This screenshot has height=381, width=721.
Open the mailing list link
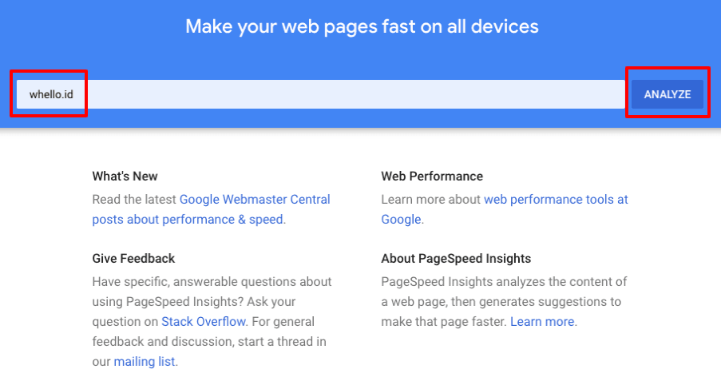click(x=145, y=361)
